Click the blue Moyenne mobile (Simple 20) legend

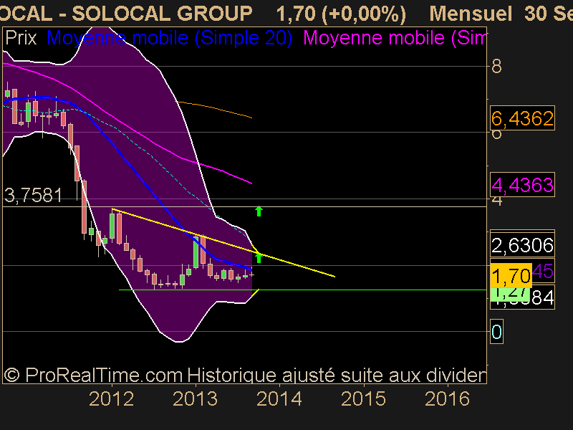[x=170, y=38]
